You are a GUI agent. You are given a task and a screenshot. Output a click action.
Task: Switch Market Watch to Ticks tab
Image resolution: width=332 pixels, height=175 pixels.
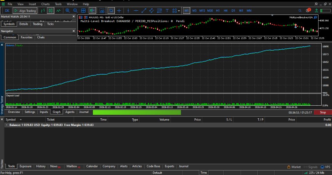[x=50, y=24]
